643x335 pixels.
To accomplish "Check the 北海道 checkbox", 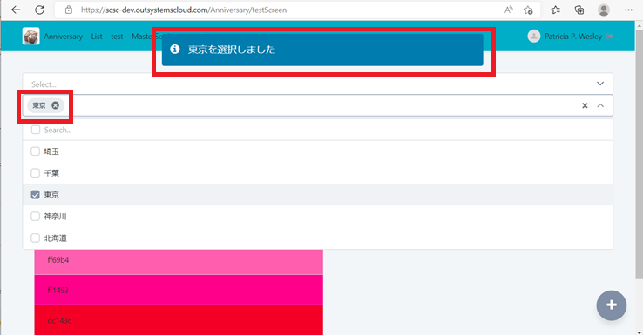I will tap(35, 238).
